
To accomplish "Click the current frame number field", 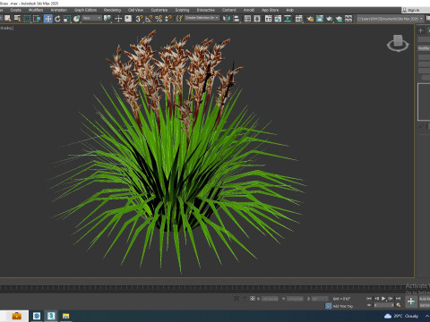I will (384, 305).
